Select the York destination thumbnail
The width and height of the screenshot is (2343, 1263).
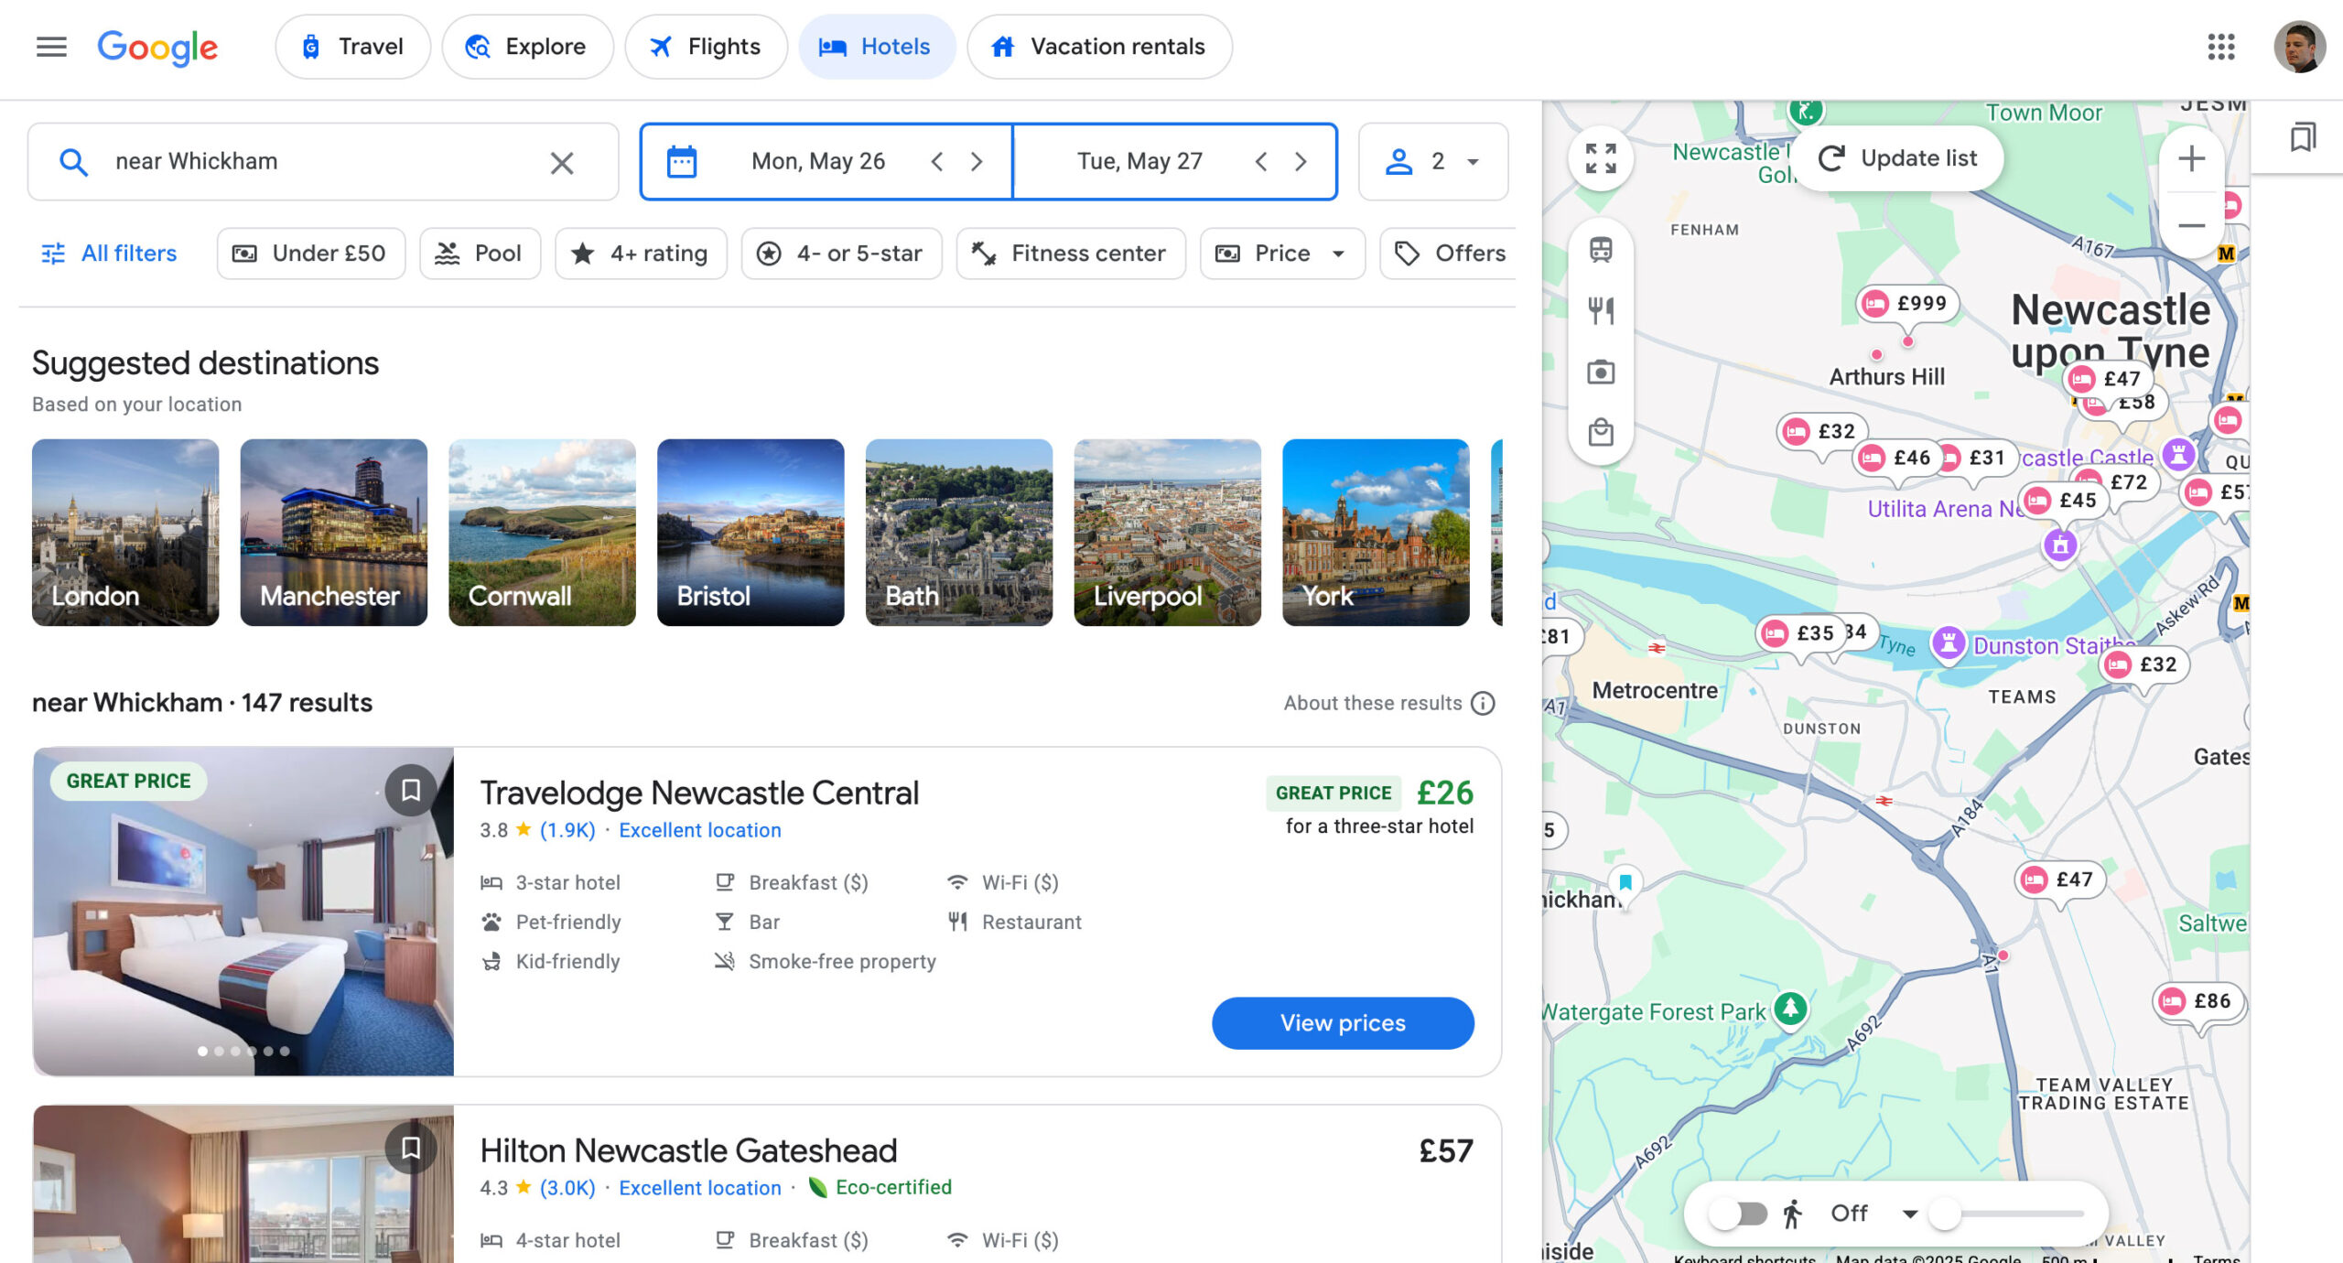(x=1376, y=533)
